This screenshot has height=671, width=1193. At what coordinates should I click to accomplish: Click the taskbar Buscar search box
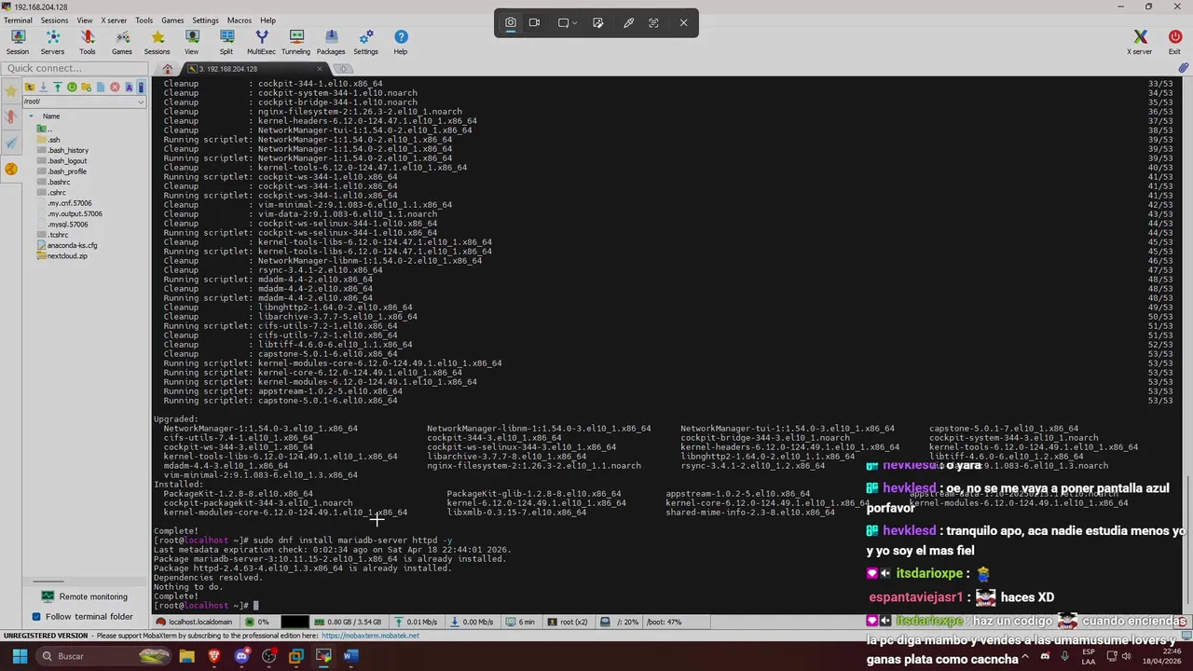[x=103, y=656]
